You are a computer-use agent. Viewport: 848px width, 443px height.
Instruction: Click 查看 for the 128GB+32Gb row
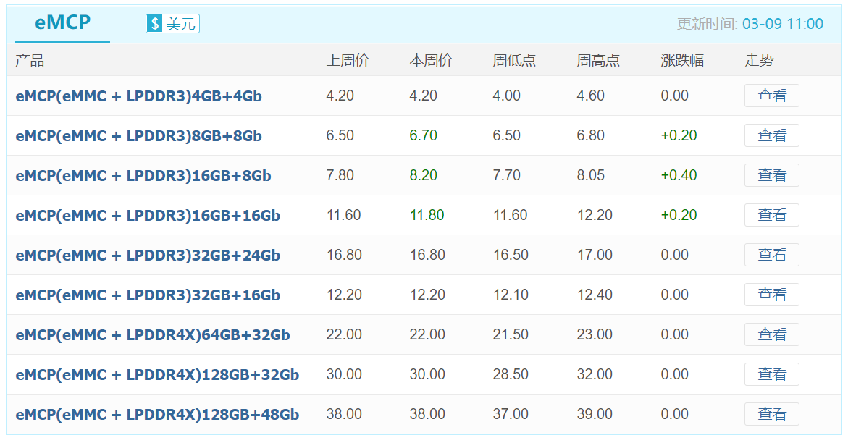coord(772,374)
